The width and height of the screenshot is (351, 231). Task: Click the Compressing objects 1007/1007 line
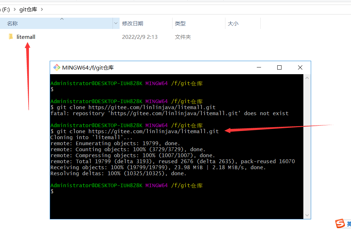tap(133, 155)
